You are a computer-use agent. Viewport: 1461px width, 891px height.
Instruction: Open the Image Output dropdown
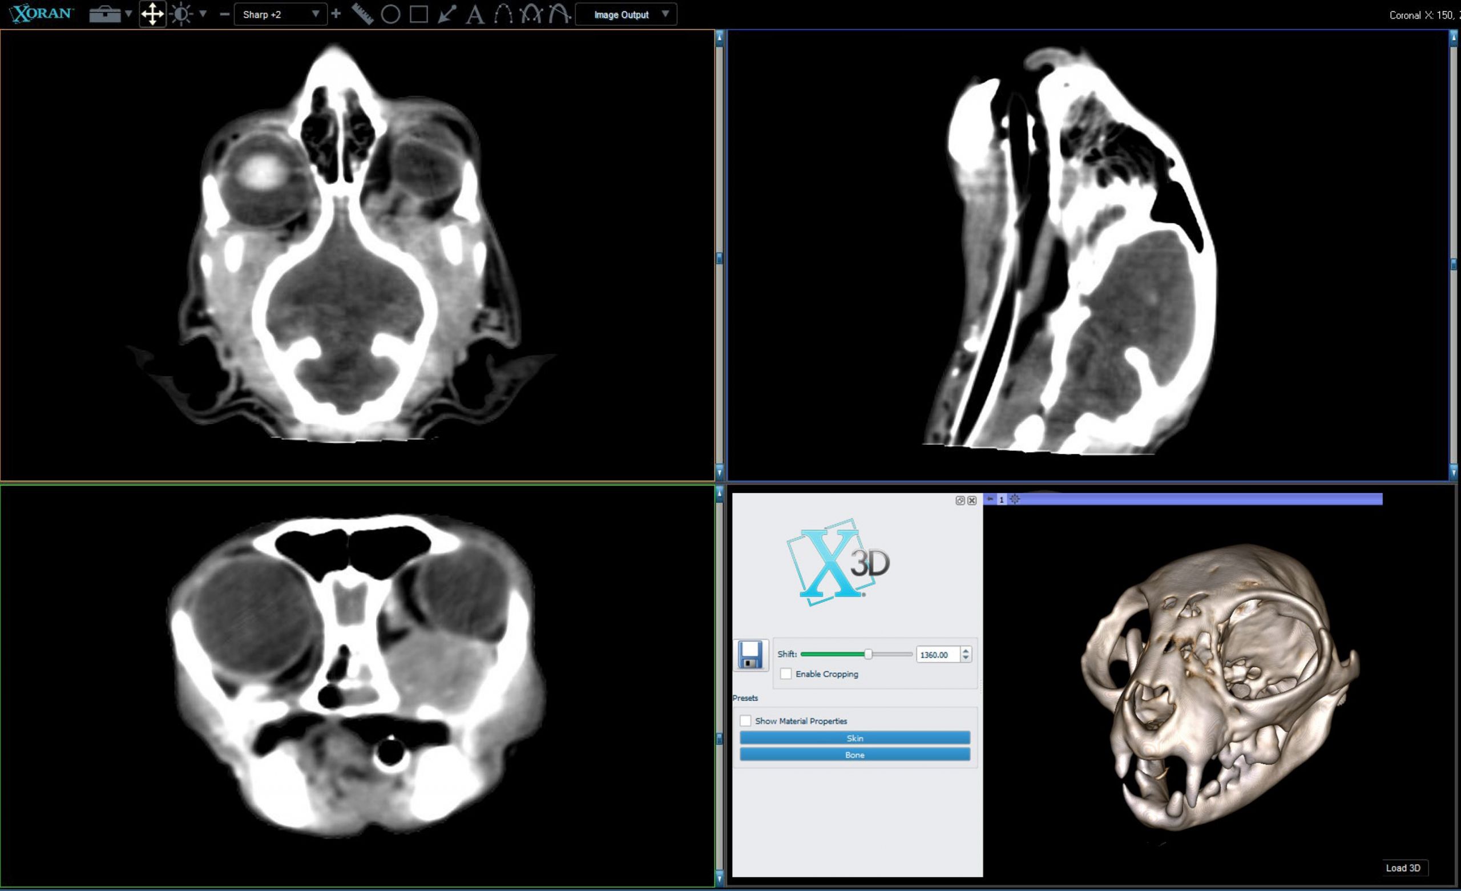click(625, 14)
